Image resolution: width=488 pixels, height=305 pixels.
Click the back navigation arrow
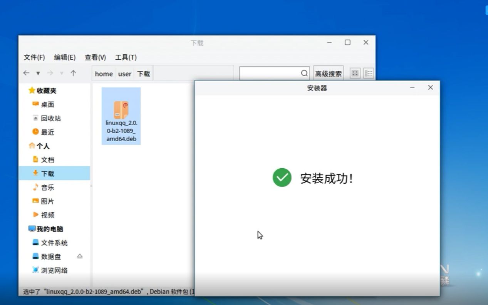(26, 73)
